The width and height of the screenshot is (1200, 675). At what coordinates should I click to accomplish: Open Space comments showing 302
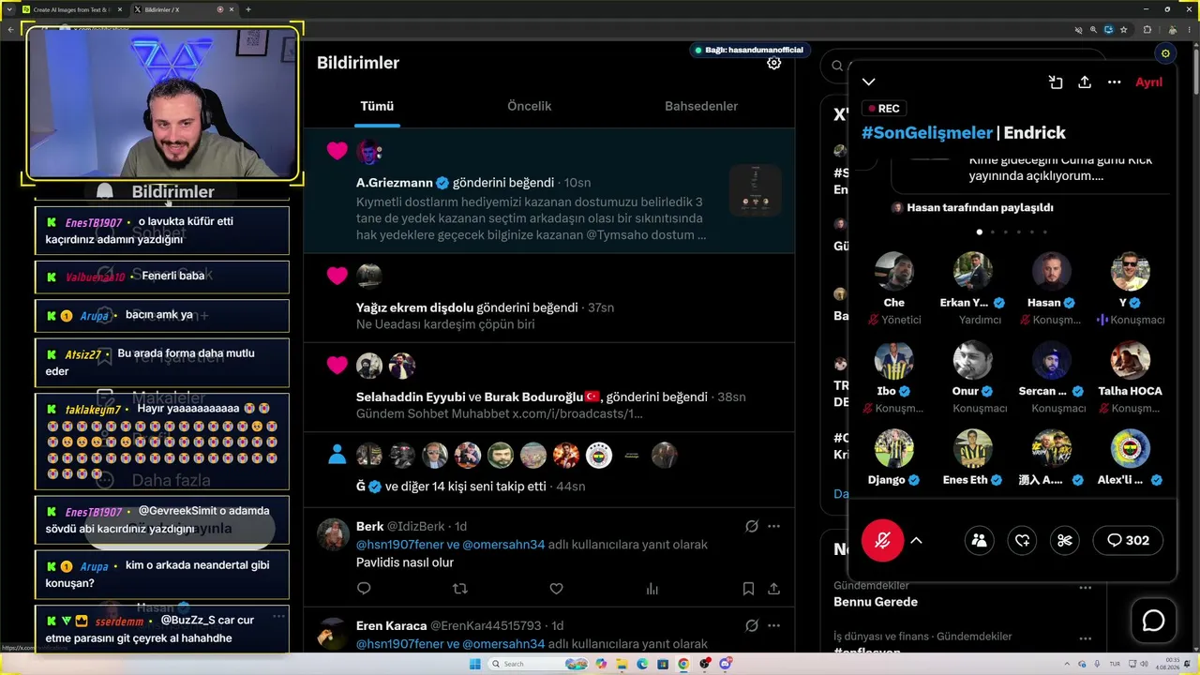point(1128,540)
